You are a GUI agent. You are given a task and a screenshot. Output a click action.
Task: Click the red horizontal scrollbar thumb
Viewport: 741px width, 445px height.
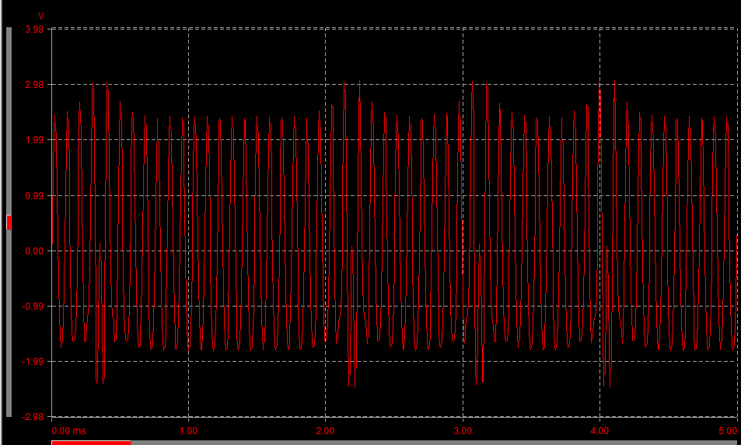(91, 443)
